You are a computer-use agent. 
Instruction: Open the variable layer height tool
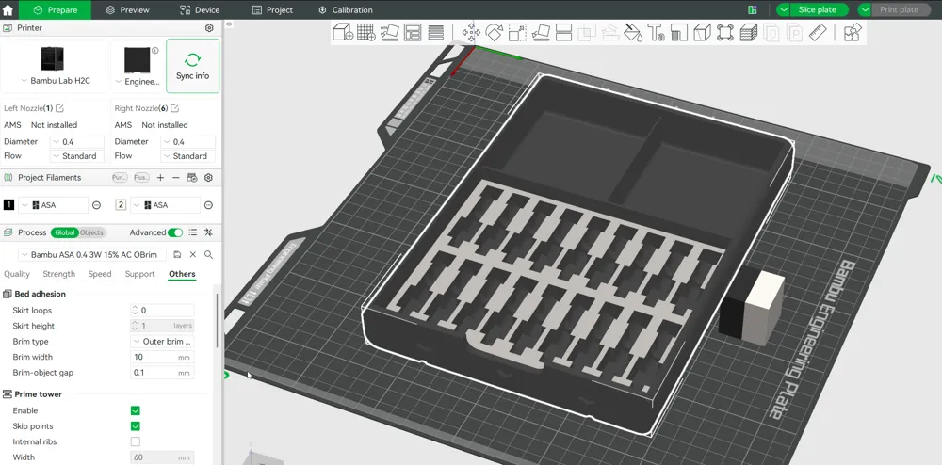click(x=435, y=32)
